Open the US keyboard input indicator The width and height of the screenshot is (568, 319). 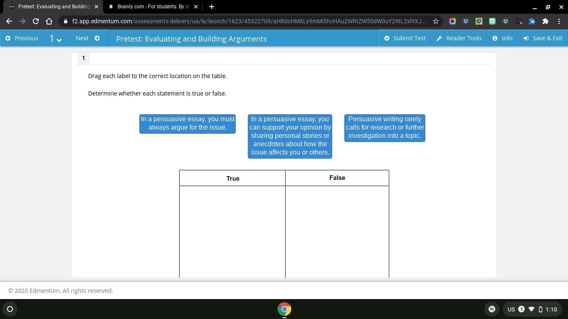511,309
